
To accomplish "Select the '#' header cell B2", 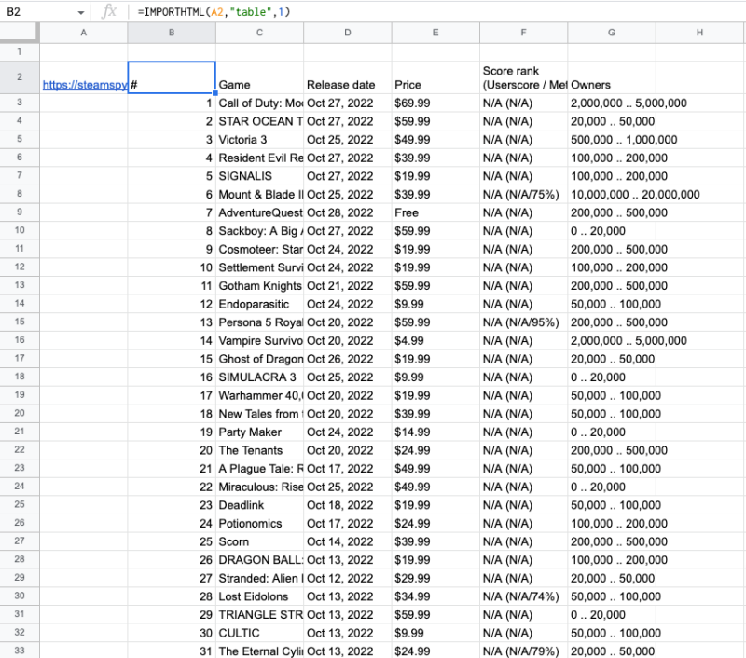I will pyautogui.click(x=172, y=77).
